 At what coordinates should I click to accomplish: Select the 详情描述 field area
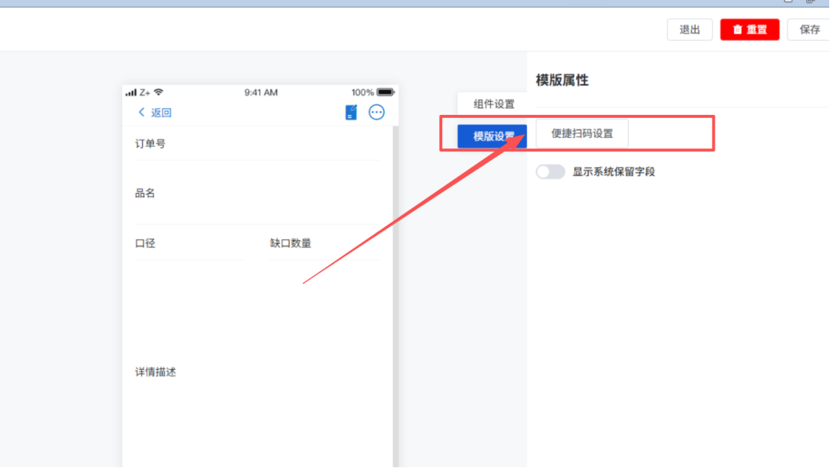(x=257, y=372)
